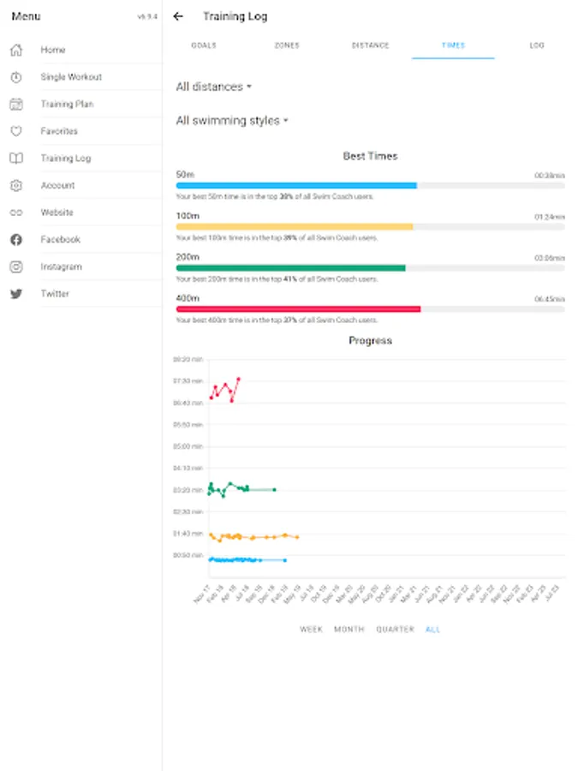
Task: Expand the All distances dropdown
Action: [x=214, y=87]
